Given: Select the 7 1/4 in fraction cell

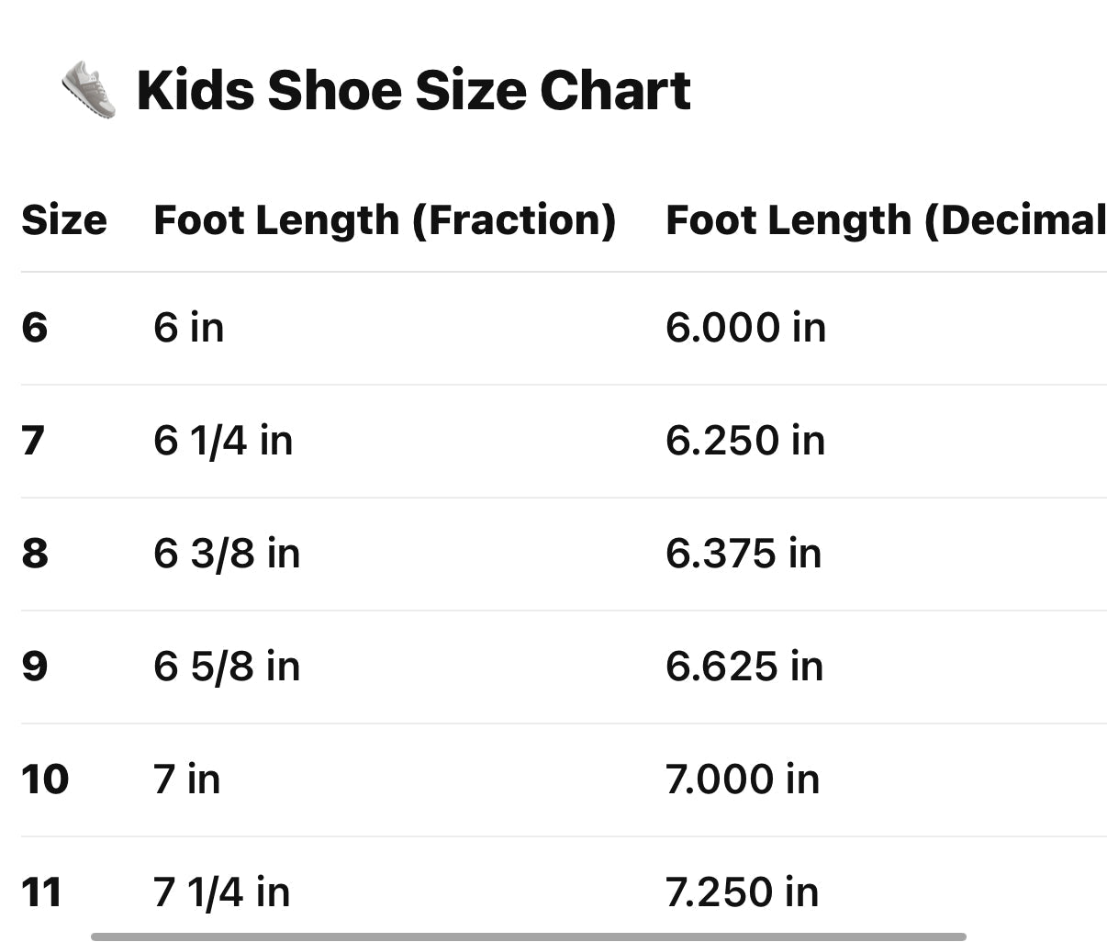Looking at the screenshot, I should tap(221, 892).
